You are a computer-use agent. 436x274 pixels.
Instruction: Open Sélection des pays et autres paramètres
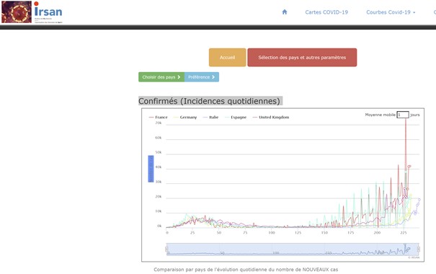coord(302,57)
